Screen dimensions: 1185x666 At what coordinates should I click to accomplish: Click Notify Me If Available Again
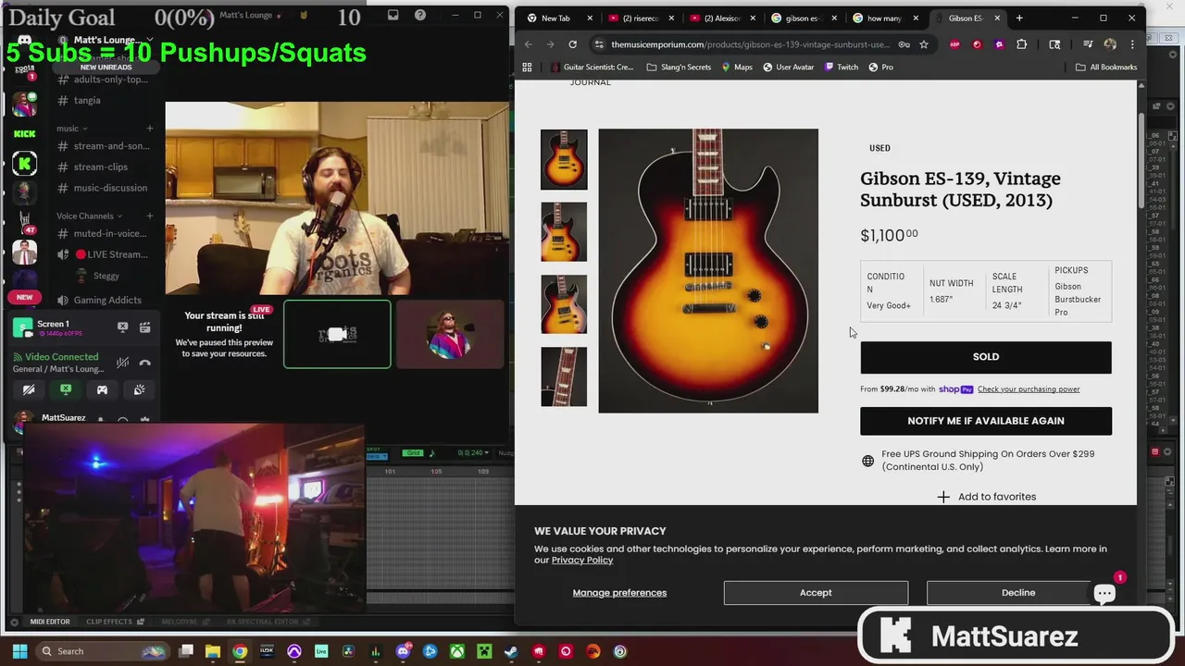coord(986,421)
